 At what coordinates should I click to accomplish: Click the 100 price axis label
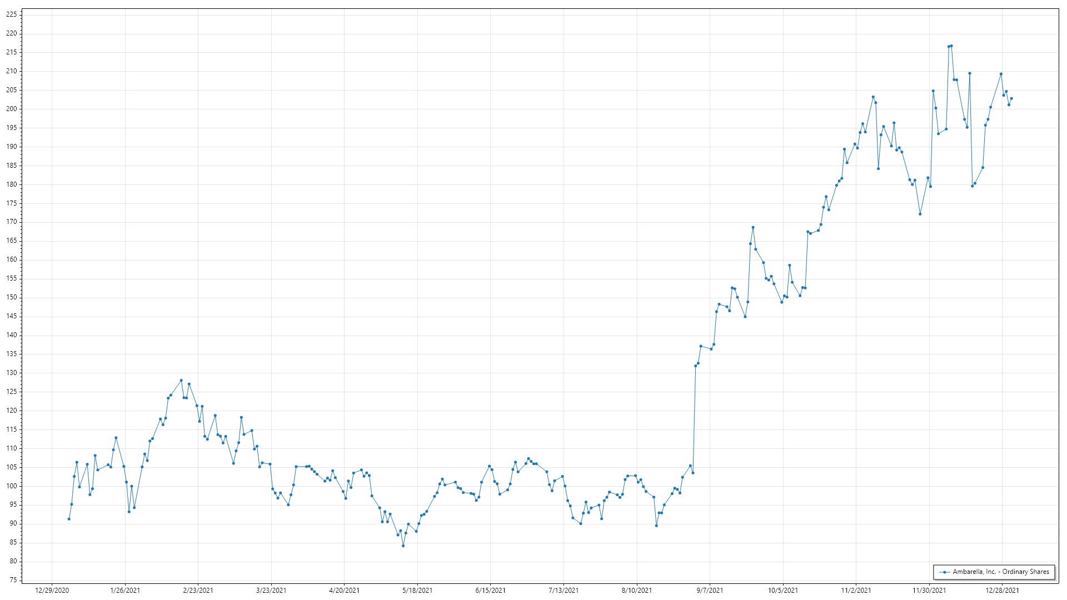(11, 486)
